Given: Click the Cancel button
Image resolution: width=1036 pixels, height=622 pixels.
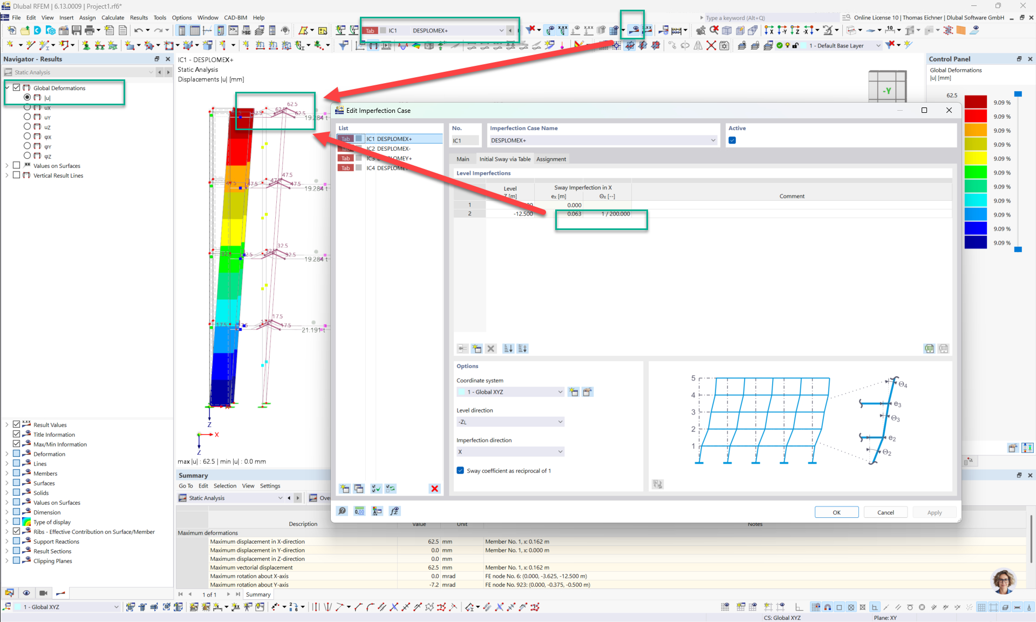Looking at the screenshot, I should (x=885, y=512).
